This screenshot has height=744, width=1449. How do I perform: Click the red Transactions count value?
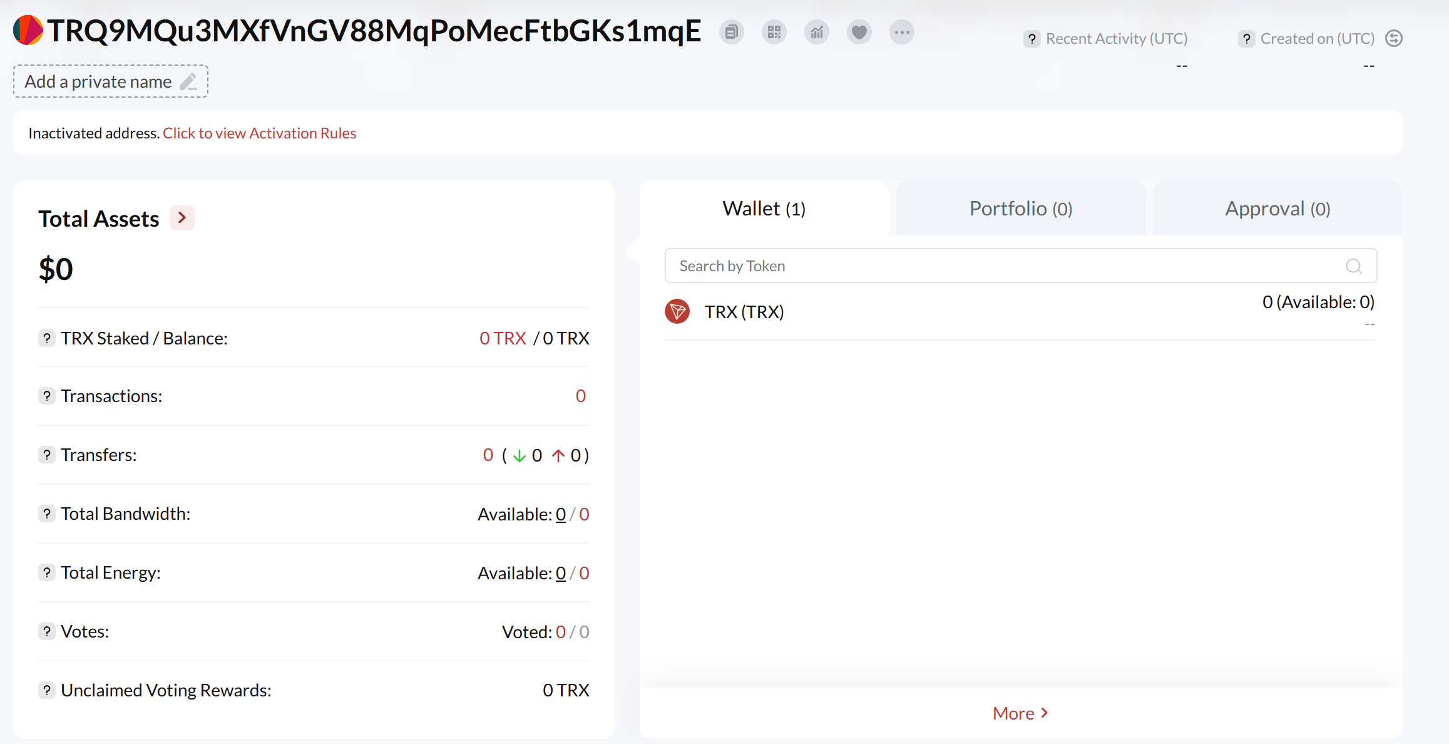580,396
